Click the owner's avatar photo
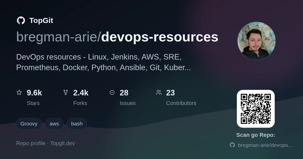Image resolution: width=303 pixels, height=159 pixels. (257, 41)
